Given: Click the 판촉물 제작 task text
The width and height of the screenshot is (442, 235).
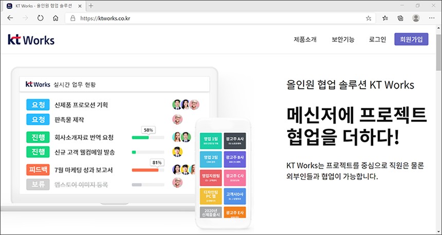Looking at the screenshot, I should click(x=69, y=120).
